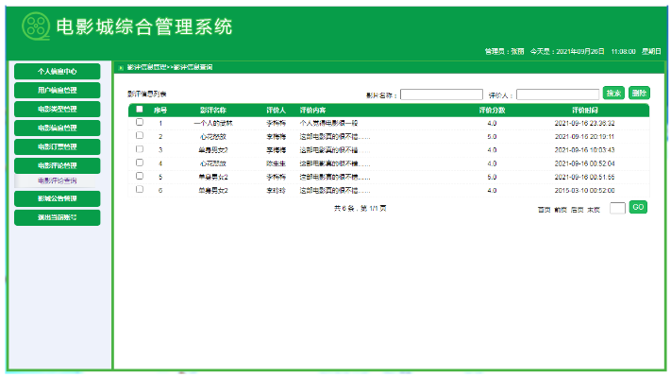The image size is (671, 377).
Task: Click the 评价内容 column header
Action: tap(312, 111)
